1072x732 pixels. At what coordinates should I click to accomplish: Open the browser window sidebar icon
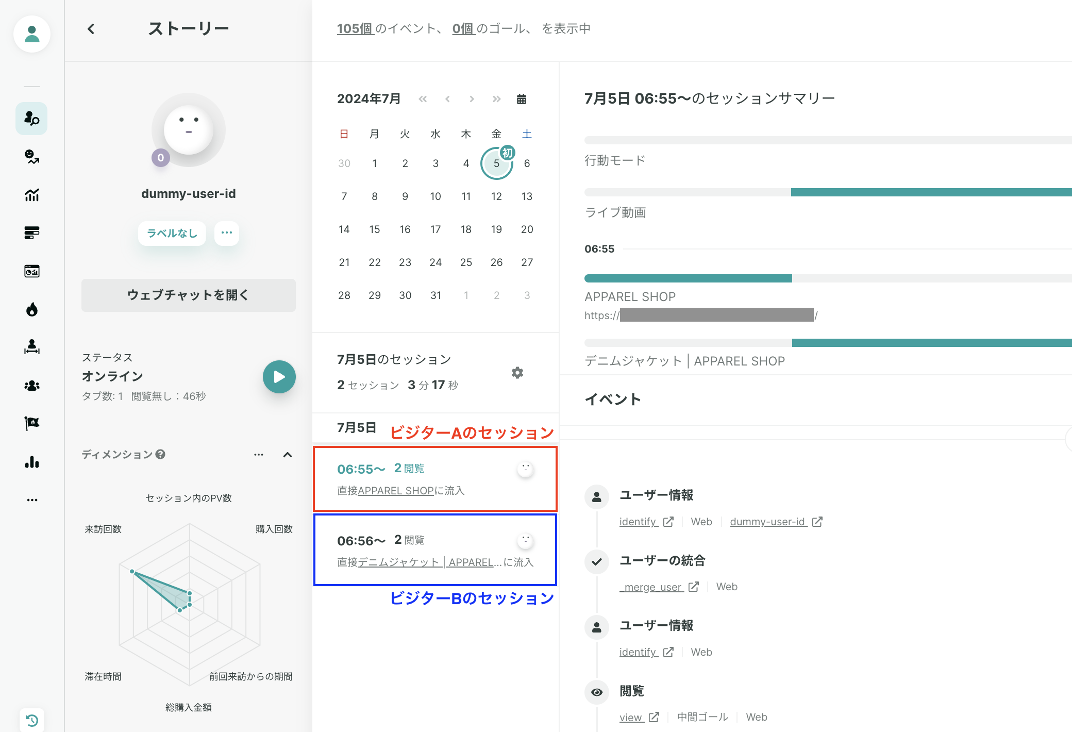point(32,271)
